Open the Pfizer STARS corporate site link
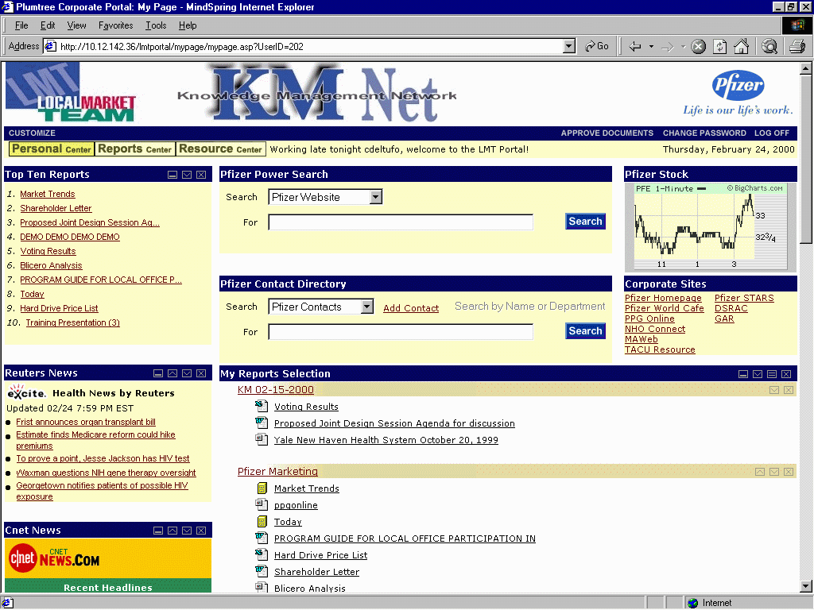Viewport: 814px width, 610px height. click(744, 298)
